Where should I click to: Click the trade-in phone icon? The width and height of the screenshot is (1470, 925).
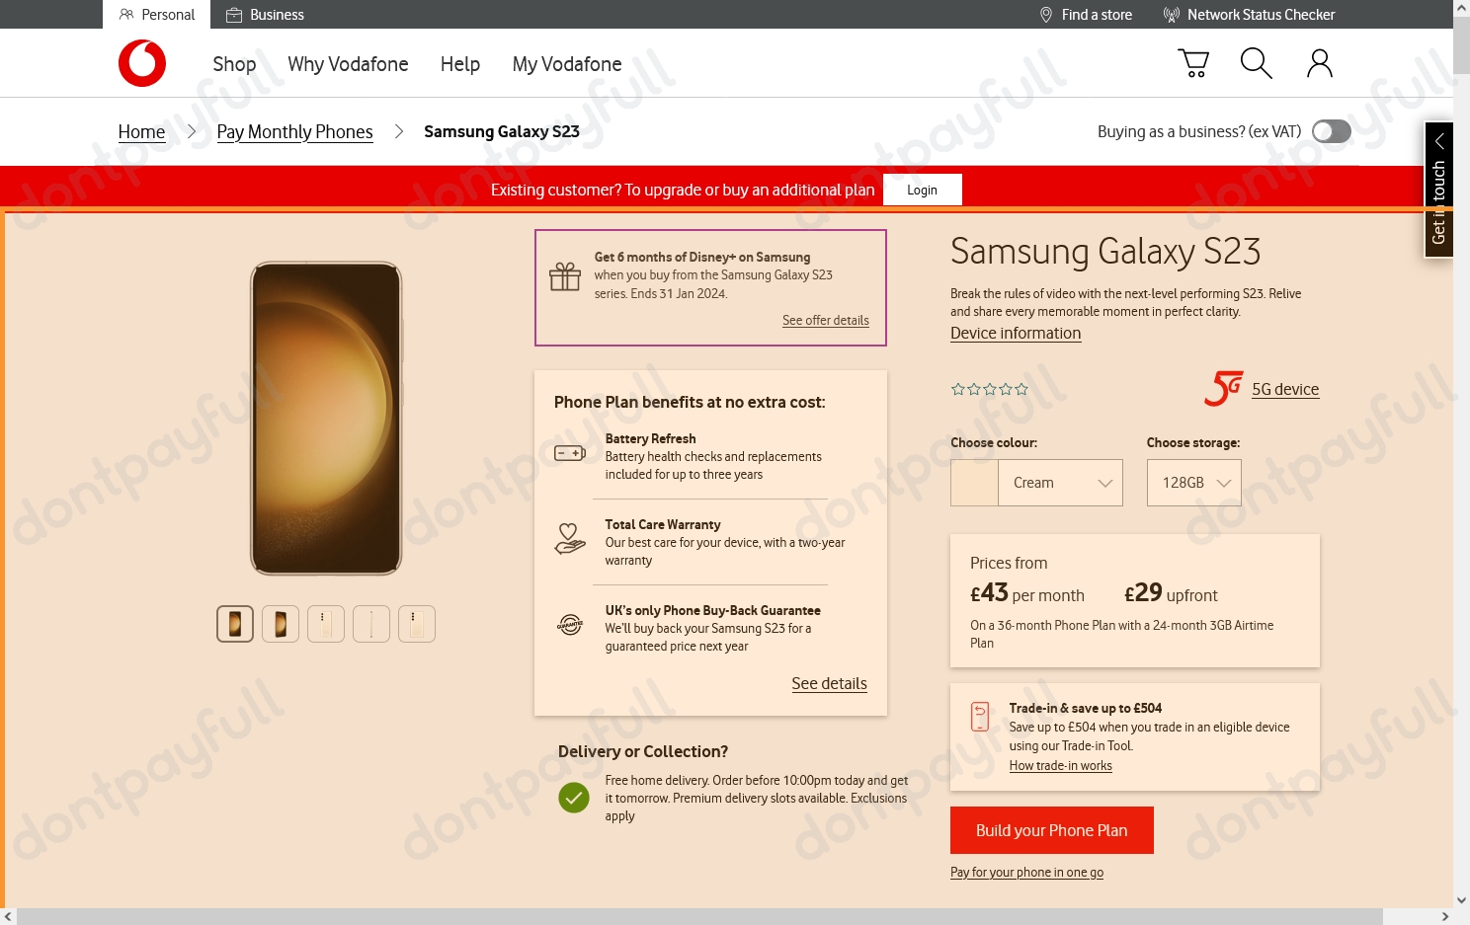coord(980,717)
